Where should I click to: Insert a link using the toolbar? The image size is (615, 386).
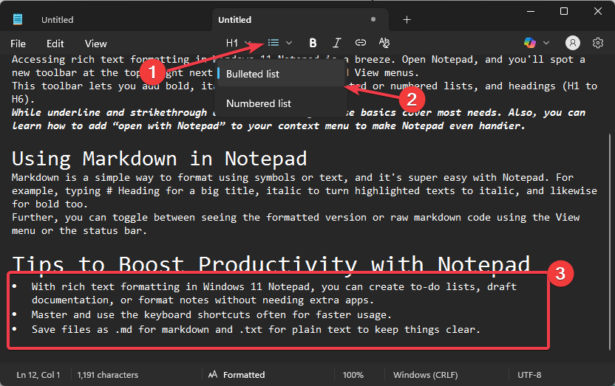361,43
